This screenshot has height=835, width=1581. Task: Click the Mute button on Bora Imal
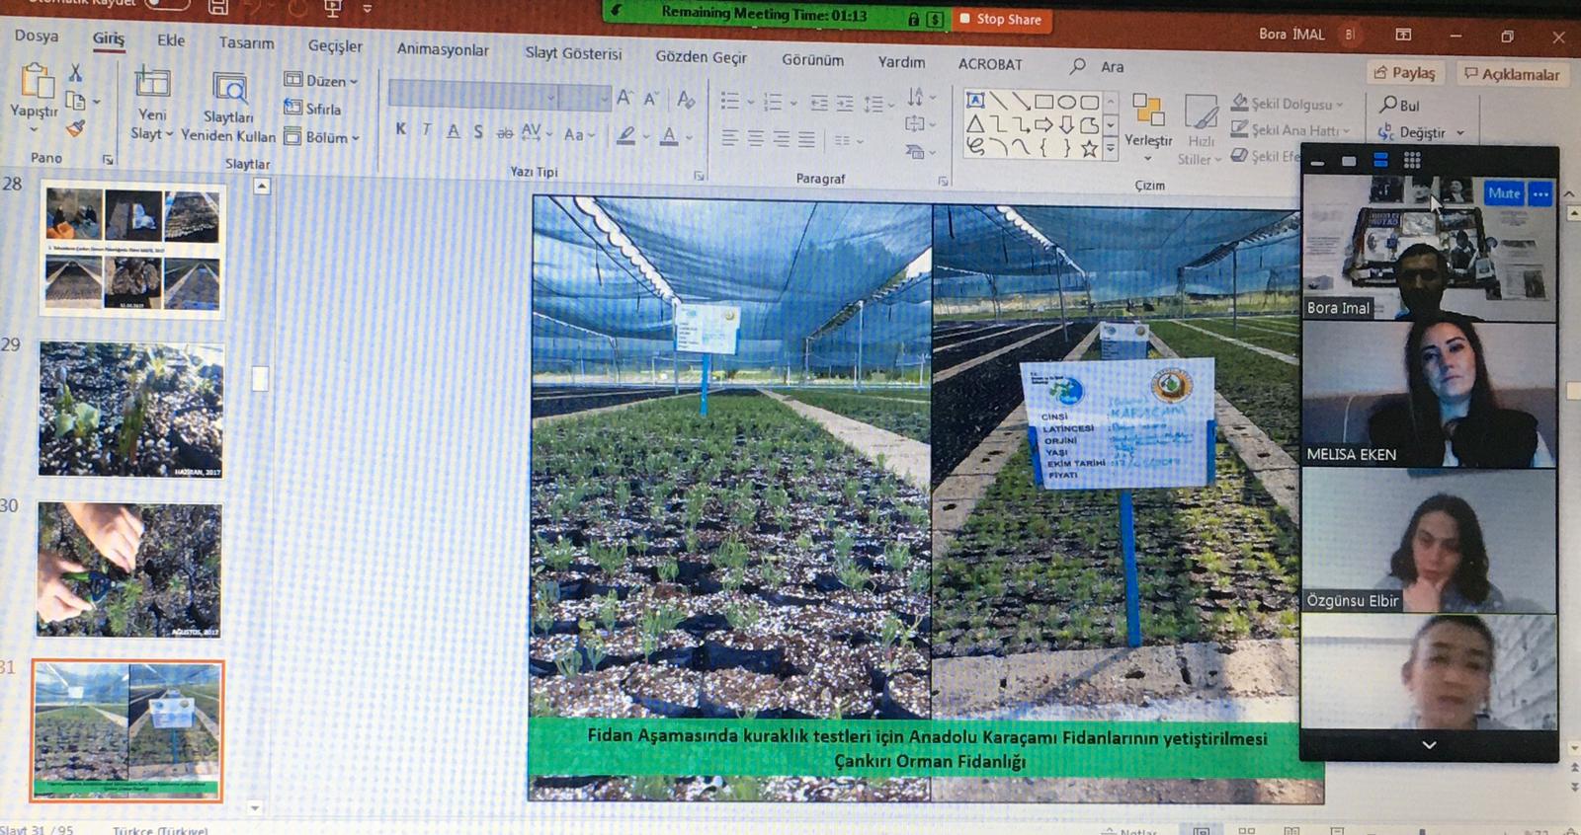pos(1504,193)
